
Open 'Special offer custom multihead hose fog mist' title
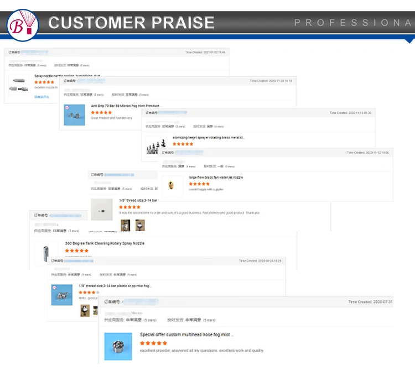(x=186, y=335)
